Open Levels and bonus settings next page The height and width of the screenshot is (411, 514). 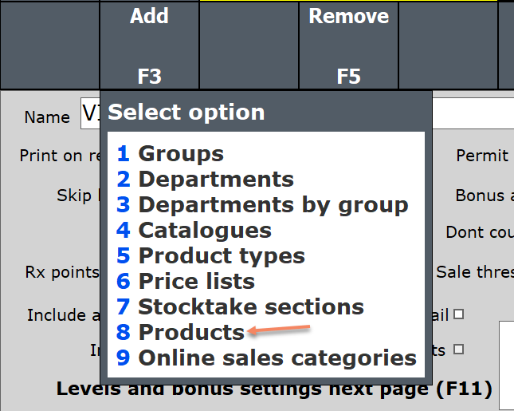point(274,389)
